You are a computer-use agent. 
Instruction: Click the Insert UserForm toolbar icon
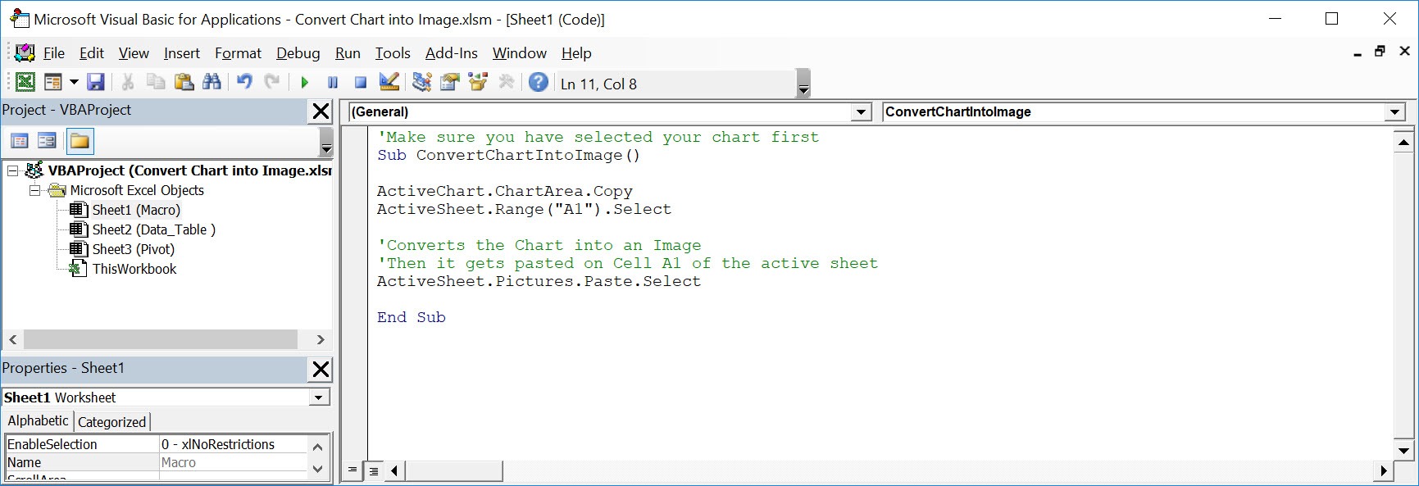[52, 82]
